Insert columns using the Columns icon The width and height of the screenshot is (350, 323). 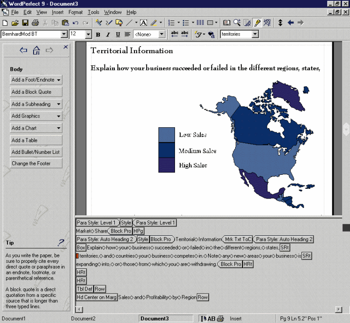(200, 22)
